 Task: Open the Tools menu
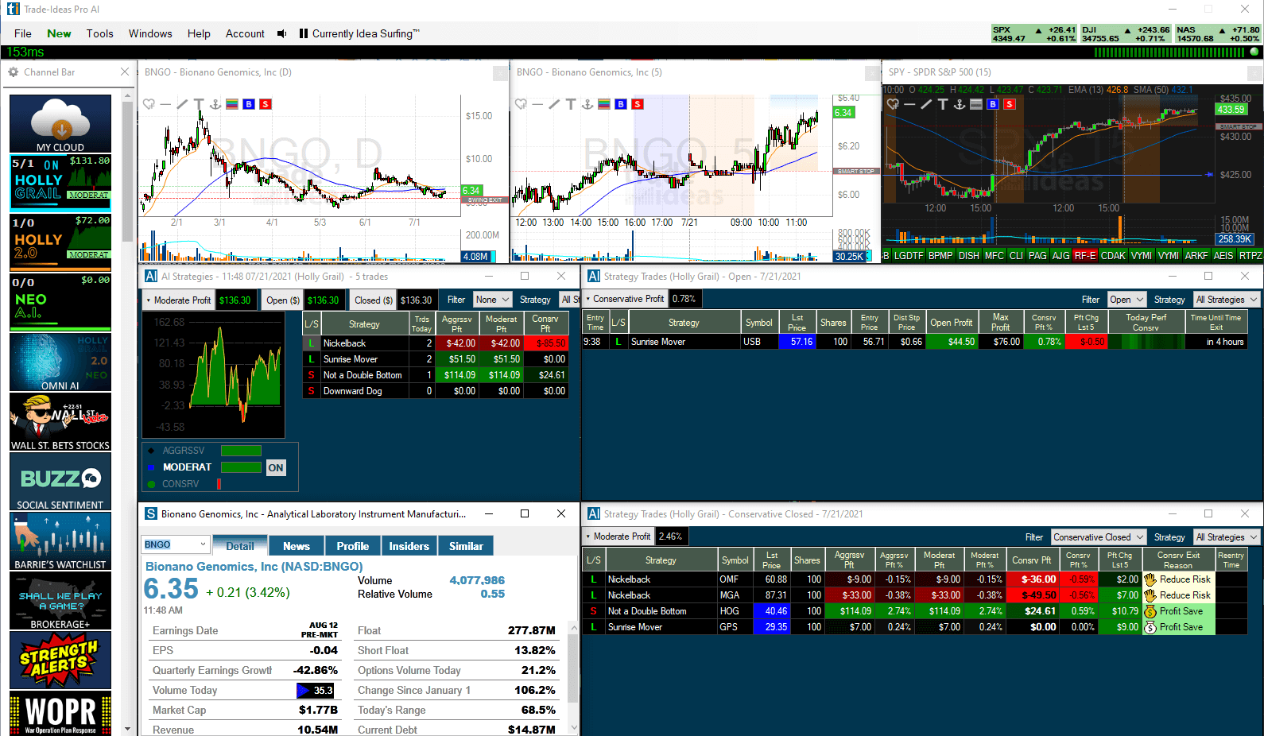tap(100, 33)
